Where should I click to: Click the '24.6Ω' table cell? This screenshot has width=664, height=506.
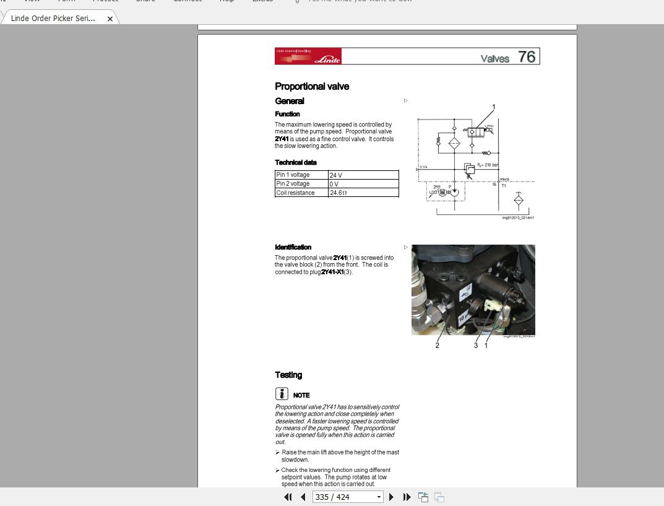coord(363,193)
